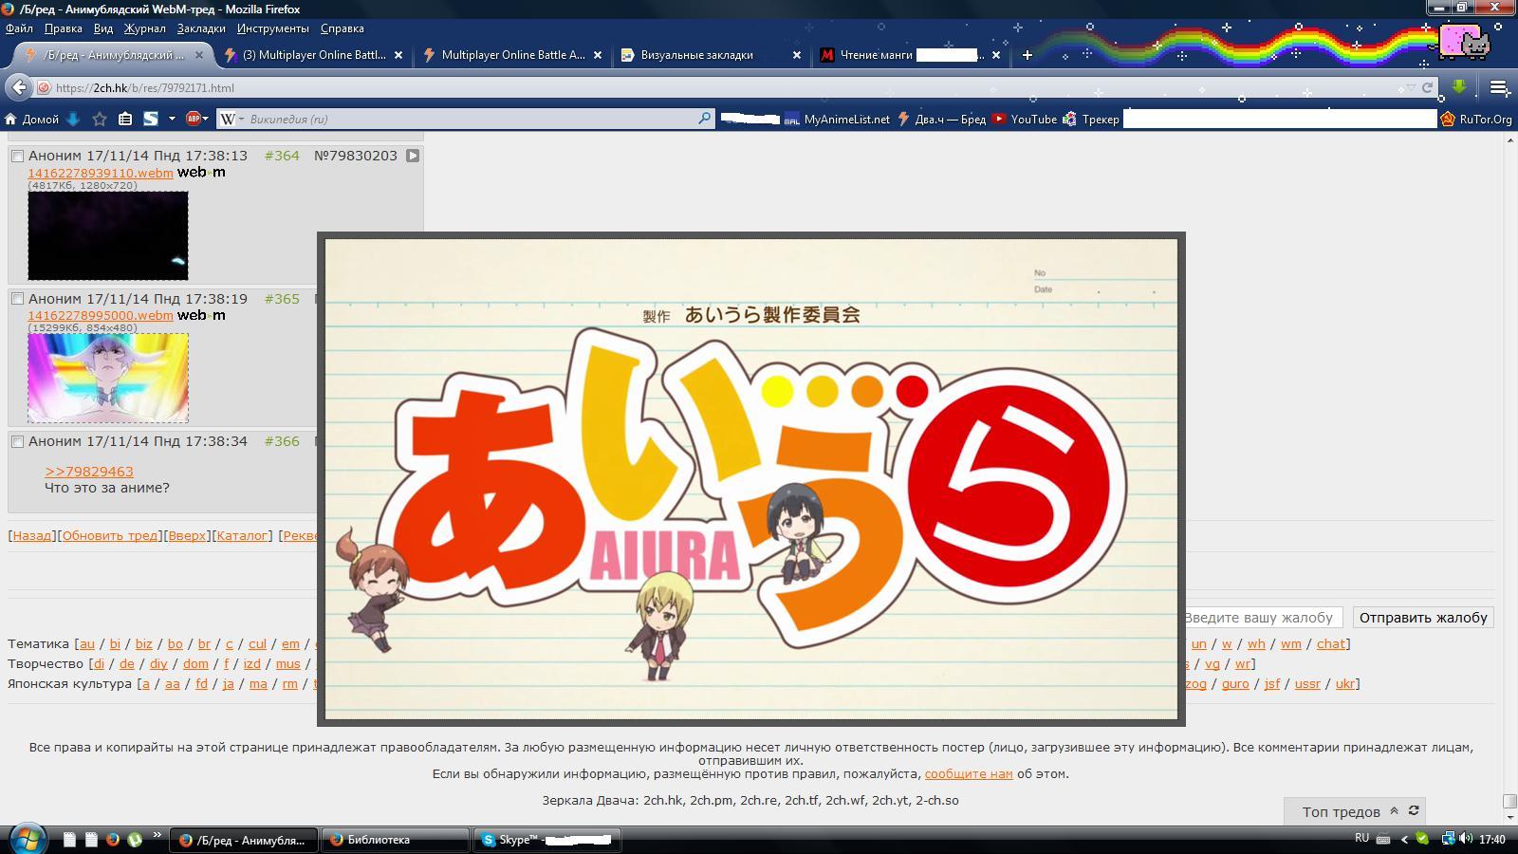Switch input language RU indicator
Screen dimensions: 1518x854
pyautogui.click(x=1361, y=838)
